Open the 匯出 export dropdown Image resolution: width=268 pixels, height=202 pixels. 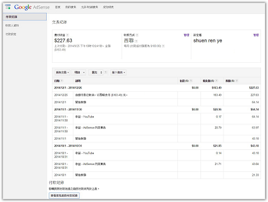(x=96, y=73)
